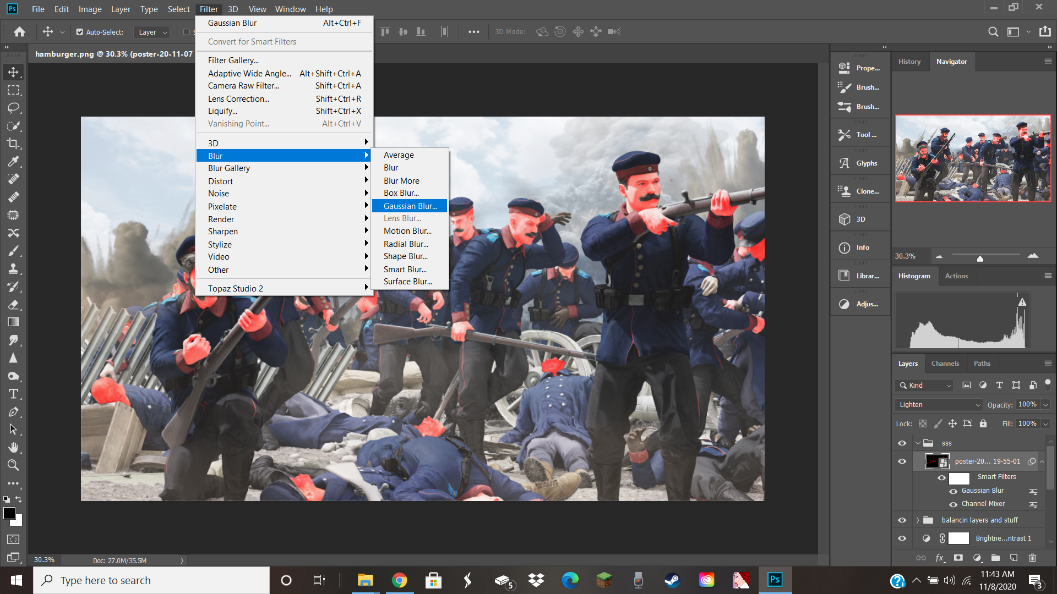Screen dimensions: 1057x594
Task: Select the Eyedropper tool
Action: (x=13, y=162)
